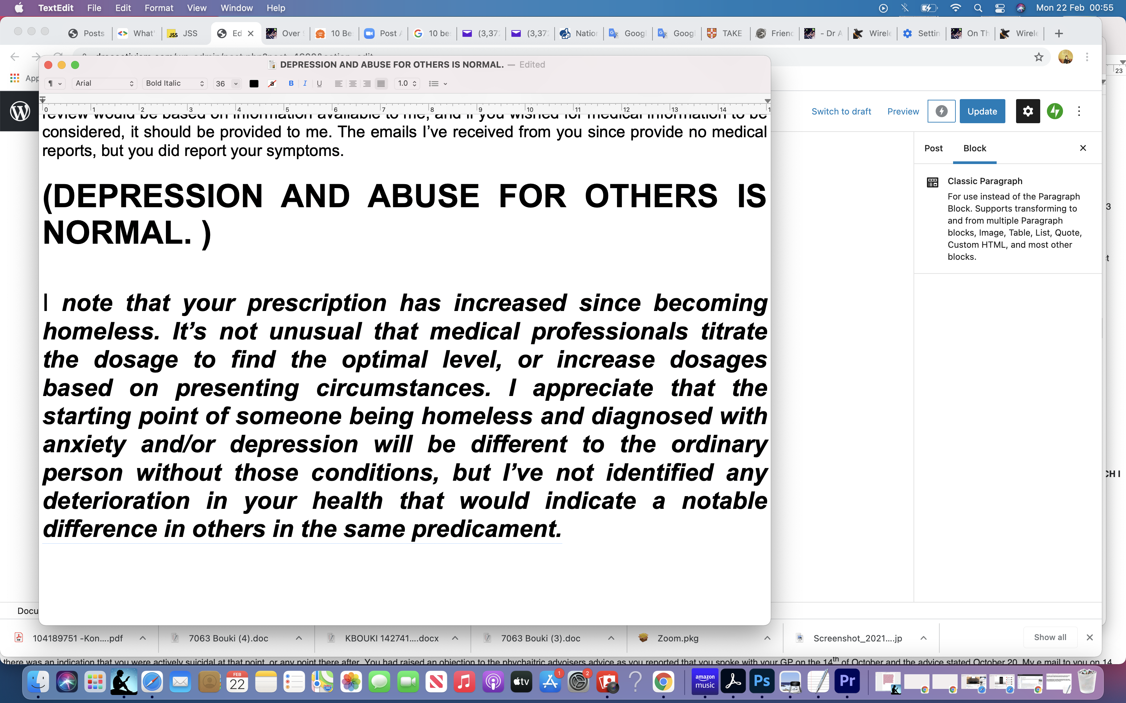Expand the font size 36 dropdown
Image resolution: width=1126 pixels, height=703 pixels.
point(236,84)
